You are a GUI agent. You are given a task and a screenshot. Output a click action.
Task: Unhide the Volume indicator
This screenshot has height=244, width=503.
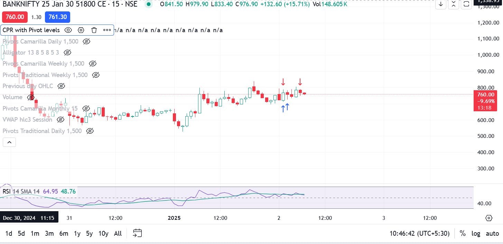31,97
